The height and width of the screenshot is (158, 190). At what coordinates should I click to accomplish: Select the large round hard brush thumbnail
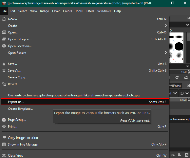[x=179, y=46]
